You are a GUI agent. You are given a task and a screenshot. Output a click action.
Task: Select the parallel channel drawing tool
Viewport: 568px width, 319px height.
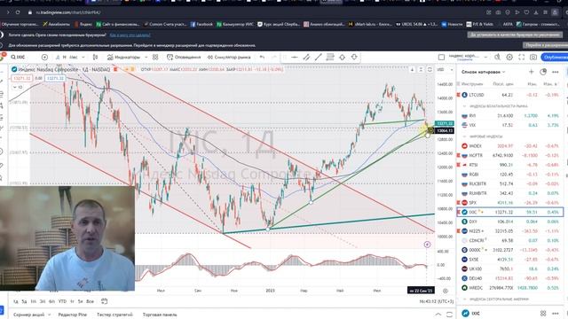pyautogui.click(x=306, y=57)
